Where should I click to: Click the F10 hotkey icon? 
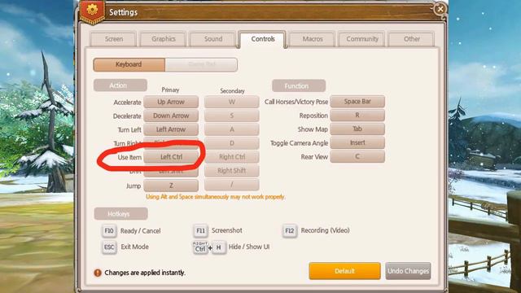(x=109, y=230)
